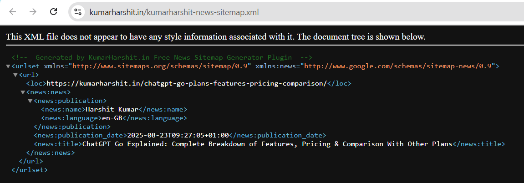
Task: Reload the sitemap page
Action: [53, 12]
